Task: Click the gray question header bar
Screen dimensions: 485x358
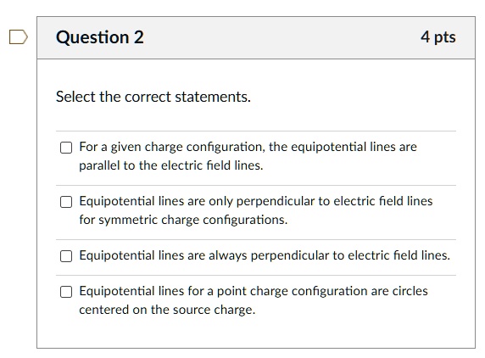Action: click(x=256, y=37)
